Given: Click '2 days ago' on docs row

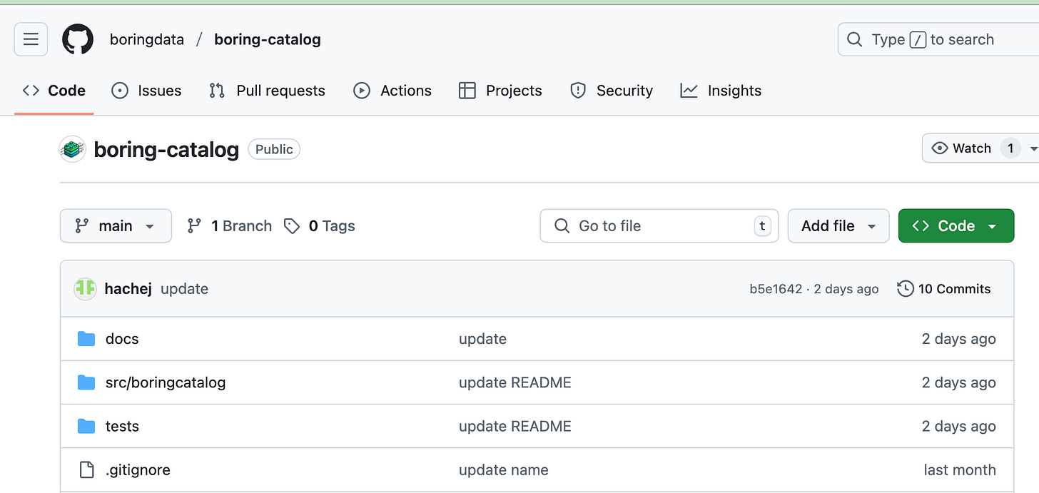Looking at the screenshot, I should 958,339.
